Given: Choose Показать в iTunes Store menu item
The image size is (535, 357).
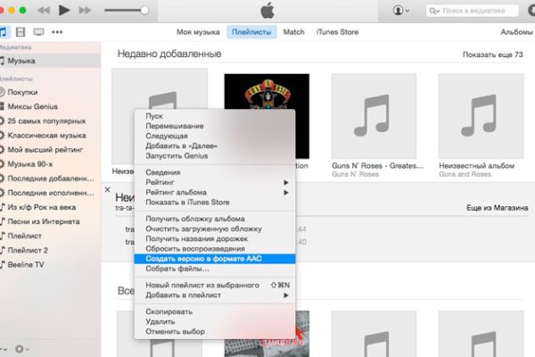Looking at the screenshot, I should [215, 203].
